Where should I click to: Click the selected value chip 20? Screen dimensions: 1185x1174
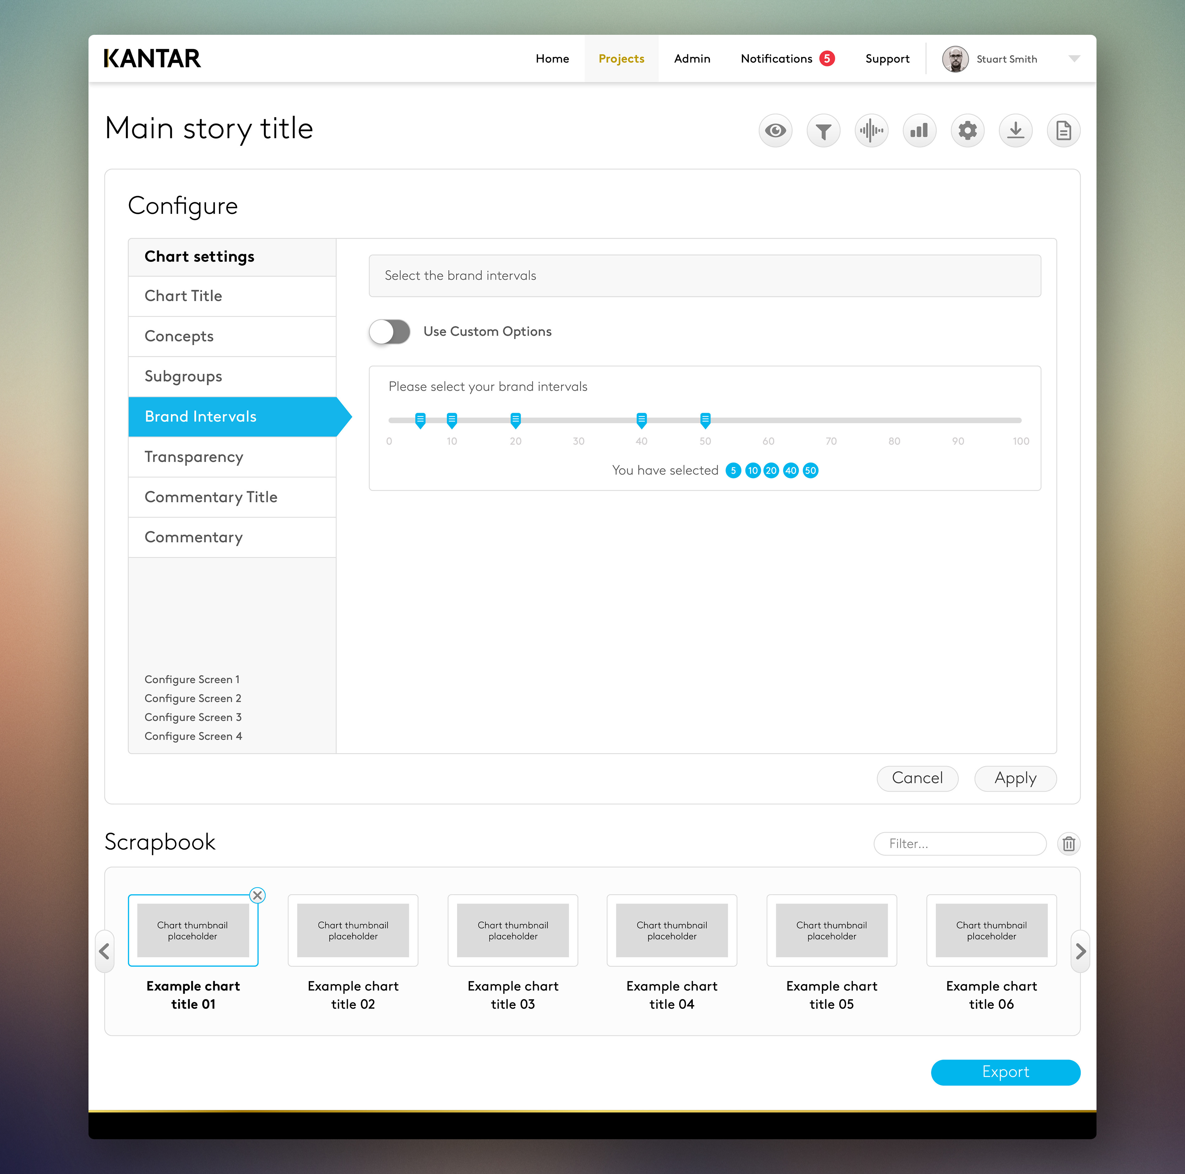pyautogui.click(x=771, y=471)
